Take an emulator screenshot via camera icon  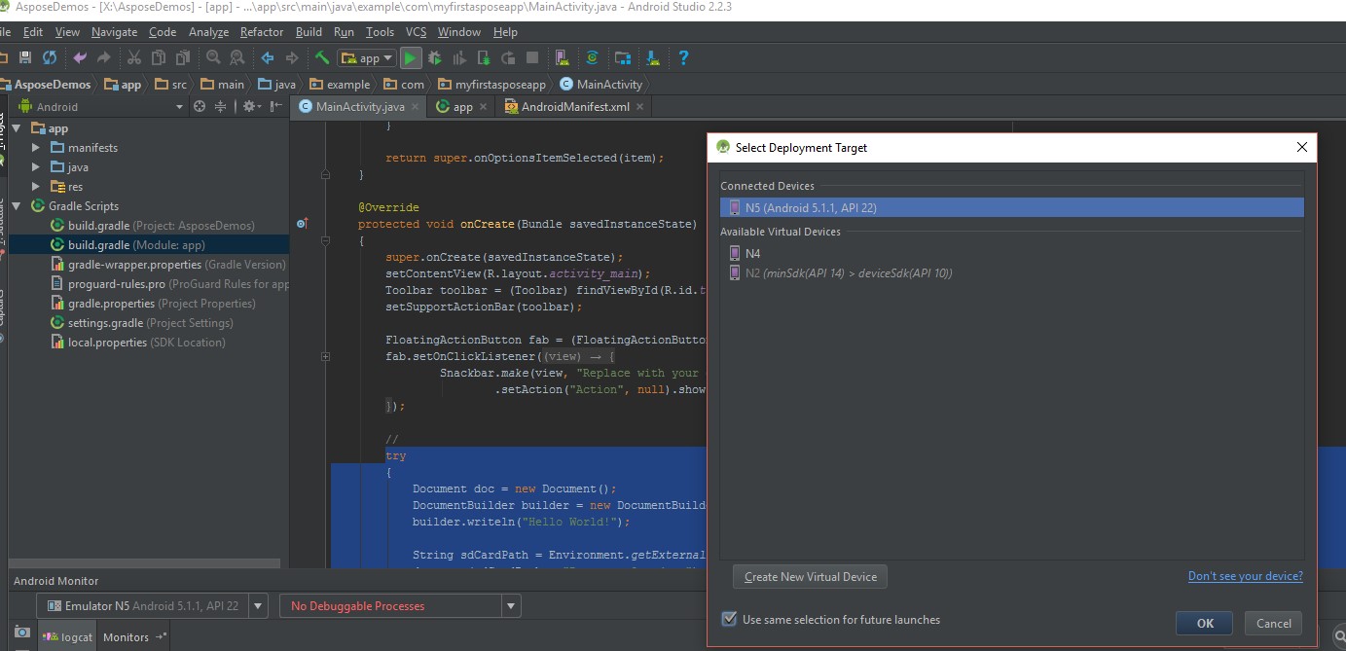22,632
